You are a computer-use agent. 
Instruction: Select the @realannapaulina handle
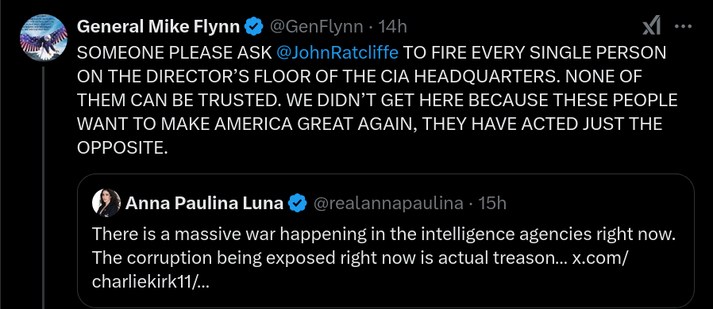389,203
